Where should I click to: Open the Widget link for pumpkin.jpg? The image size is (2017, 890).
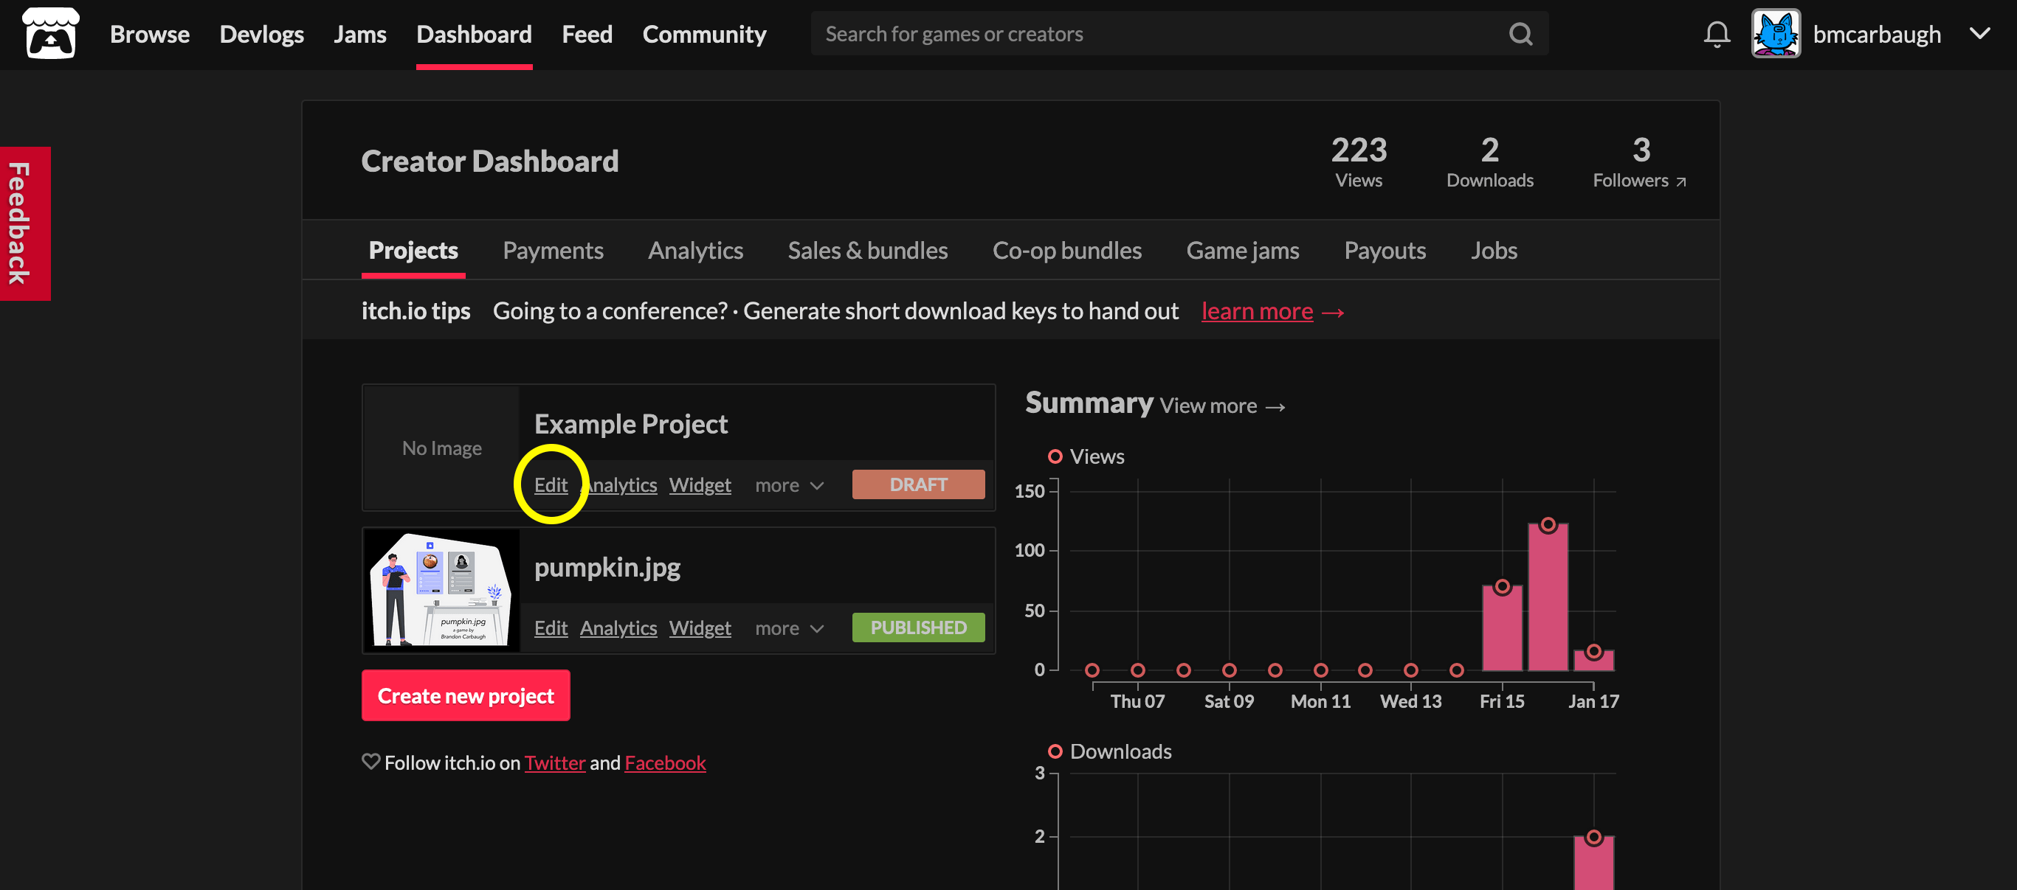[700, 627]
